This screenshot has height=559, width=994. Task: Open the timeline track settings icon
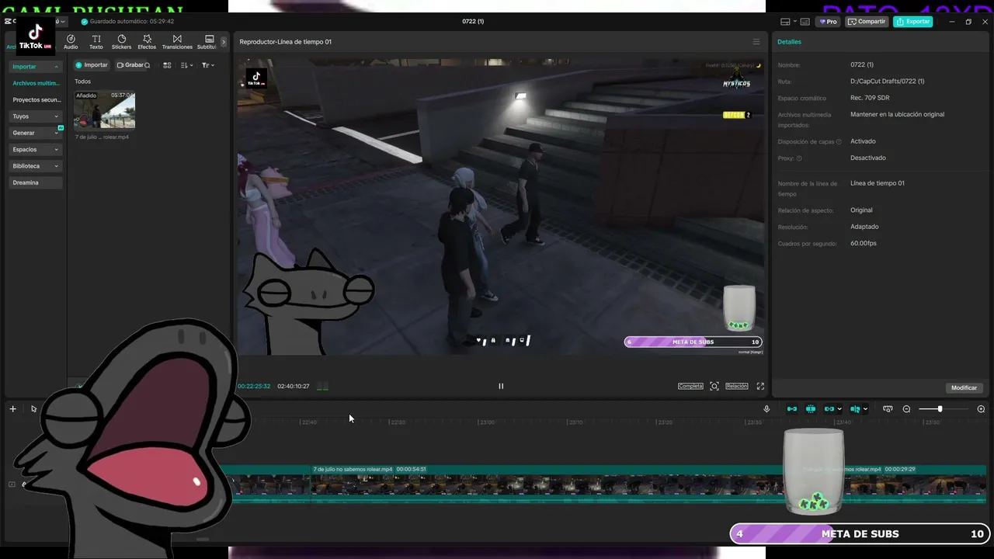click(x=888, y=409)
